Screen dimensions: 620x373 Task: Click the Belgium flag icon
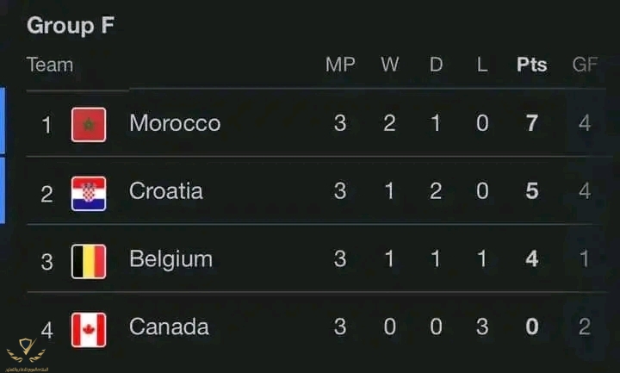click(89, 262)
